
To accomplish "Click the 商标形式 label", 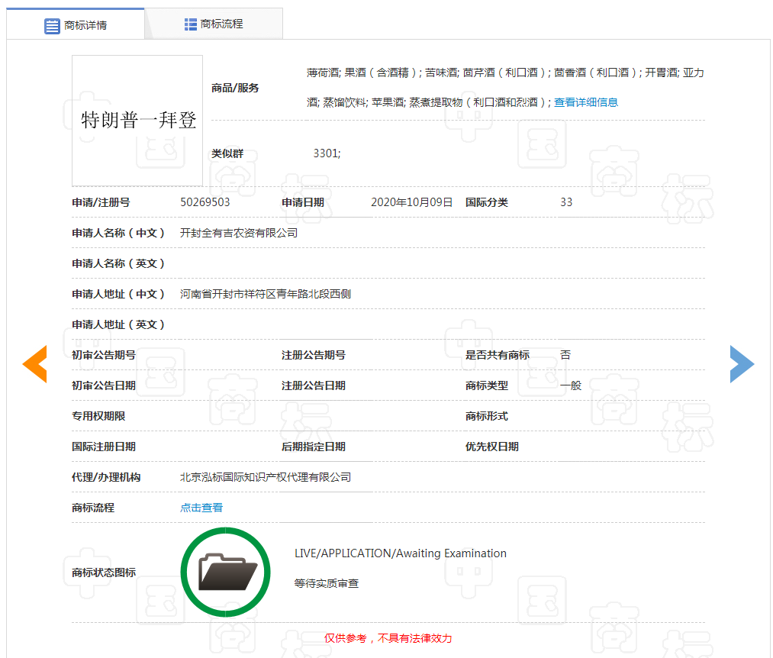I will (x=487, y=416).
